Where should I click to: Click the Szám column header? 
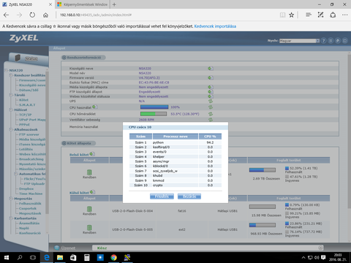(140, 137)
